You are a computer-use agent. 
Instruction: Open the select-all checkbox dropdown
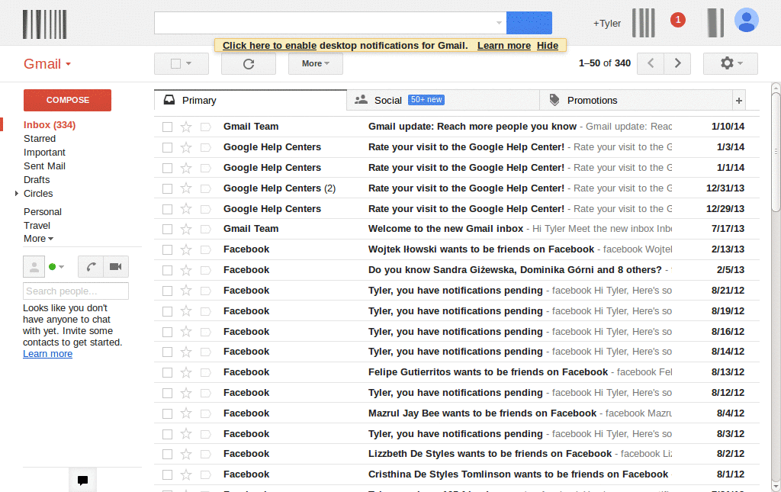tap(182, 64)
